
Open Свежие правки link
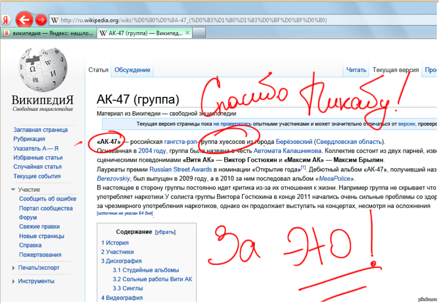[x=39, y=227]
